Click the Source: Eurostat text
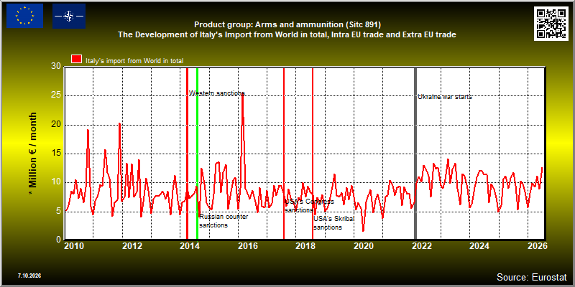Image resolution: width=575 pixels, height=287 pixels. tap(532, 276)
